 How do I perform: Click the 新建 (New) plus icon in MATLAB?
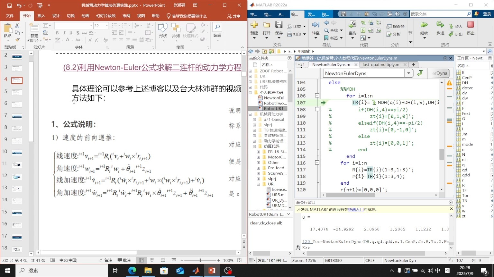[x=254, y=25]
